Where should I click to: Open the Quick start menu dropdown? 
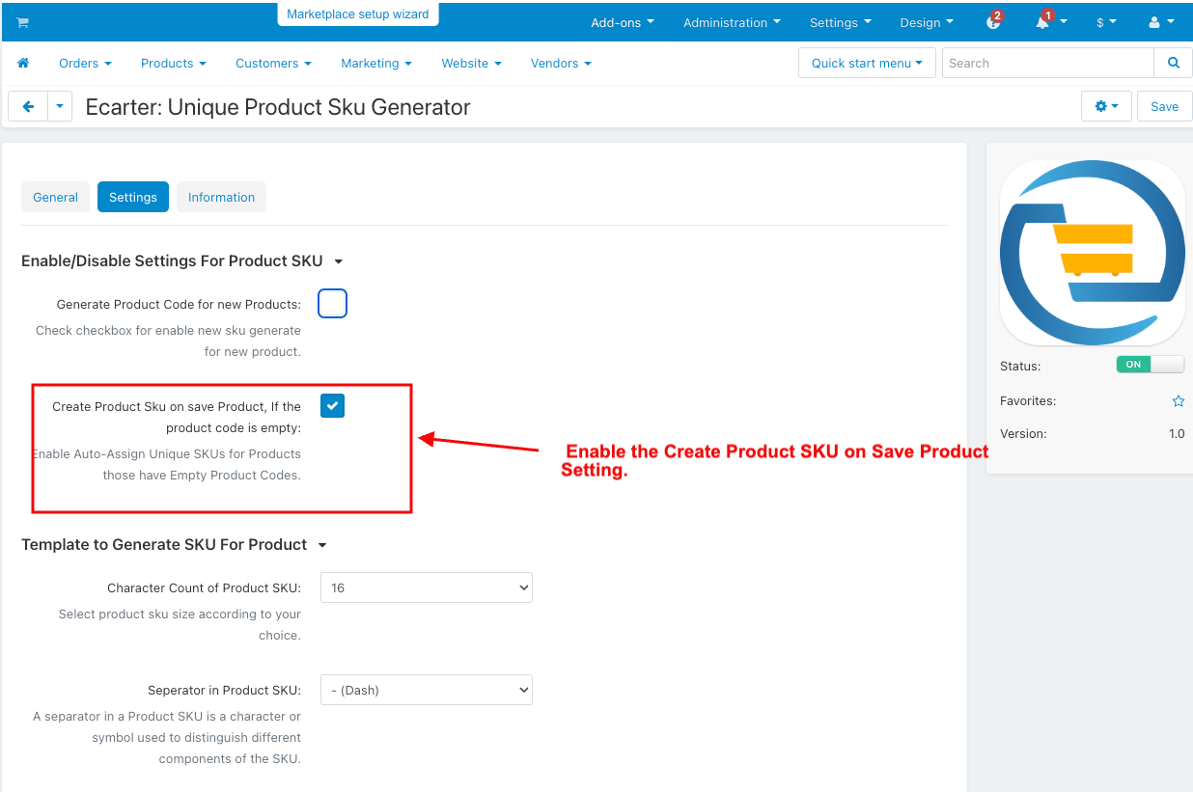pyautogui.click(x=867, y=63)
